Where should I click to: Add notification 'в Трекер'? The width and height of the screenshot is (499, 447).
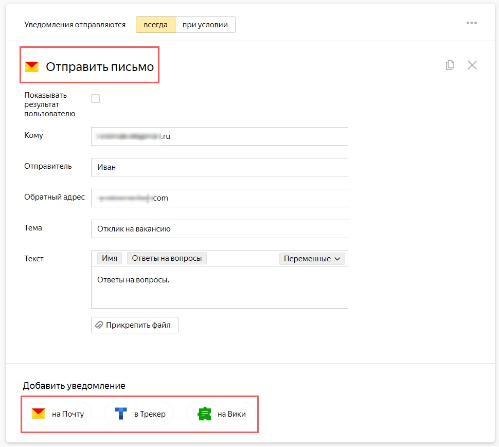(139, 414)
